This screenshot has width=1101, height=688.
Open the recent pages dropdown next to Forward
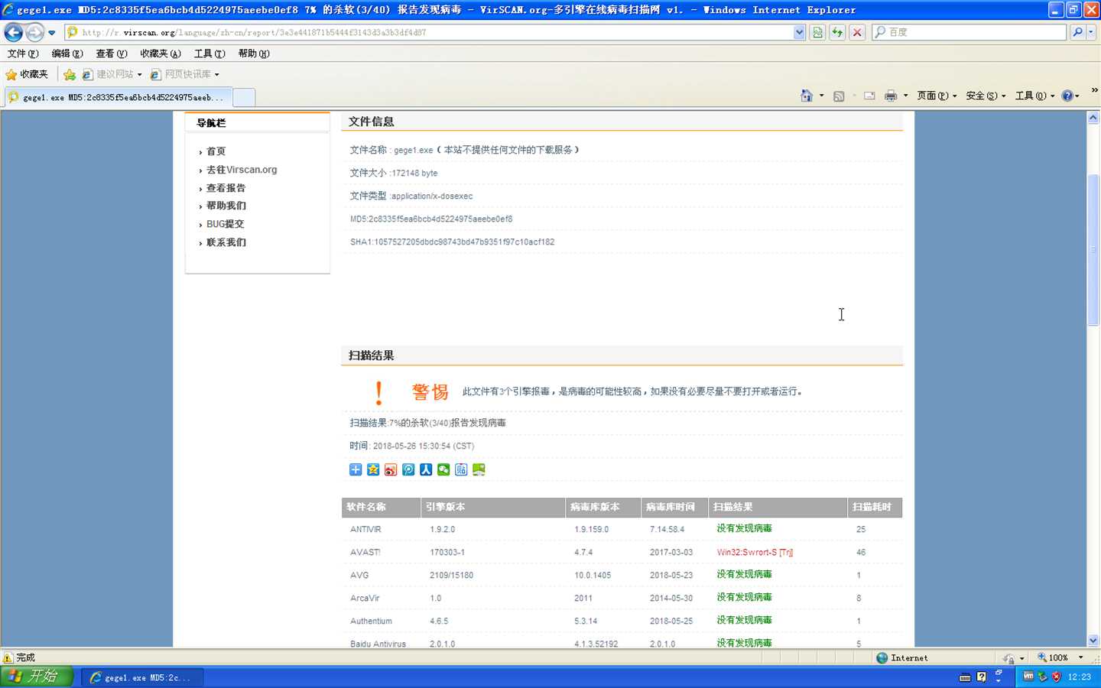[52, 33]
